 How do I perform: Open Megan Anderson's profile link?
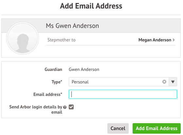[x=155, y=40]
